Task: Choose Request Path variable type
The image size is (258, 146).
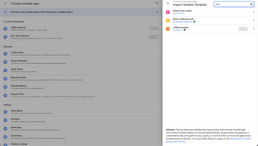Action: coord(81,95)
